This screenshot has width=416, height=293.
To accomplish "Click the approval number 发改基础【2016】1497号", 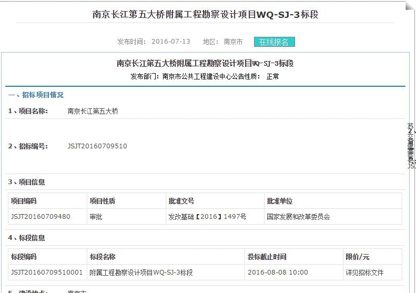I will click(x=207, y=217).
